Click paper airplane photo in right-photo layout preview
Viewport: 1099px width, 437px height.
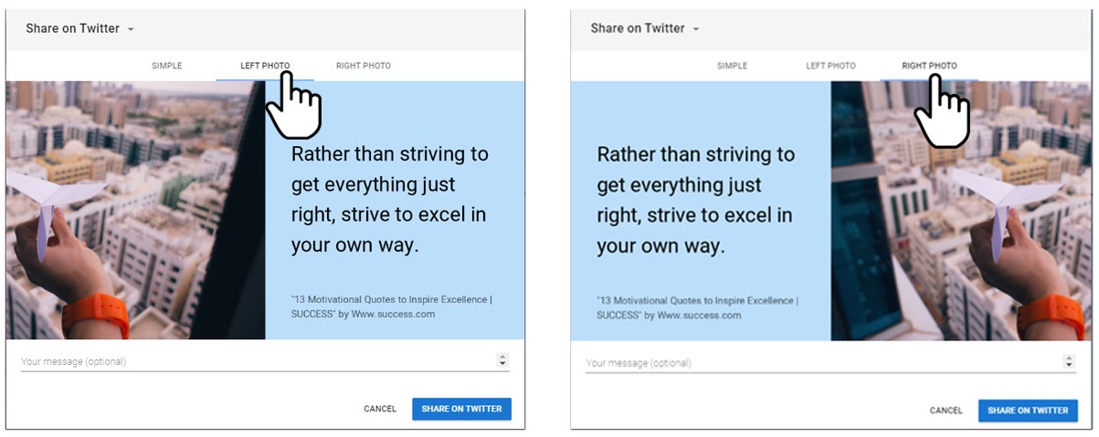click(962, 211)
